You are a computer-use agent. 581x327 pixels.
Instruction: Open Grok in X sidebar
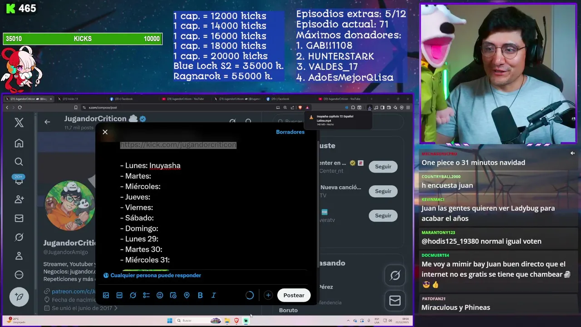[19, 237]
